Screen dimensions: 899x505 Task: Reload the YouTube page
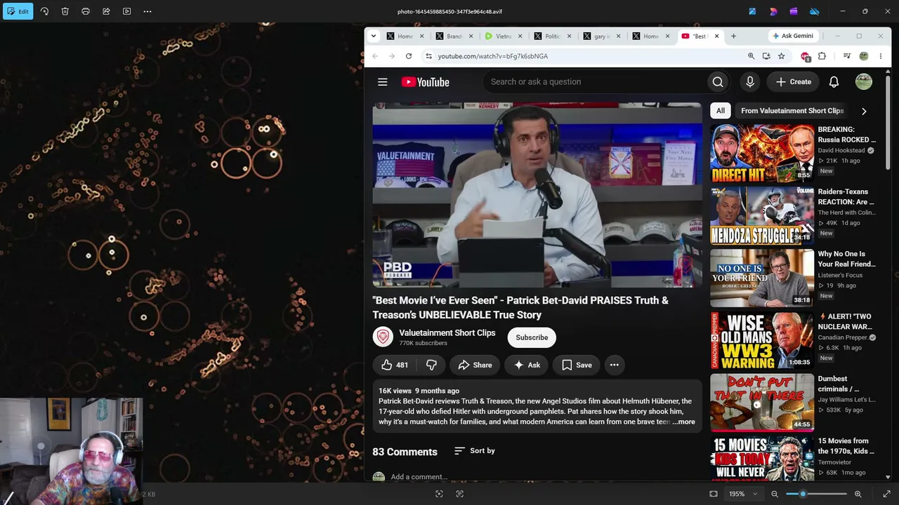click(409, 56)
